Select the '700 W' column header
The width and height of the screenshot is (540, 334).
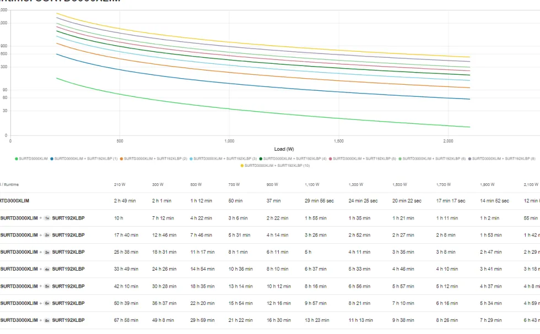point(234,185)
